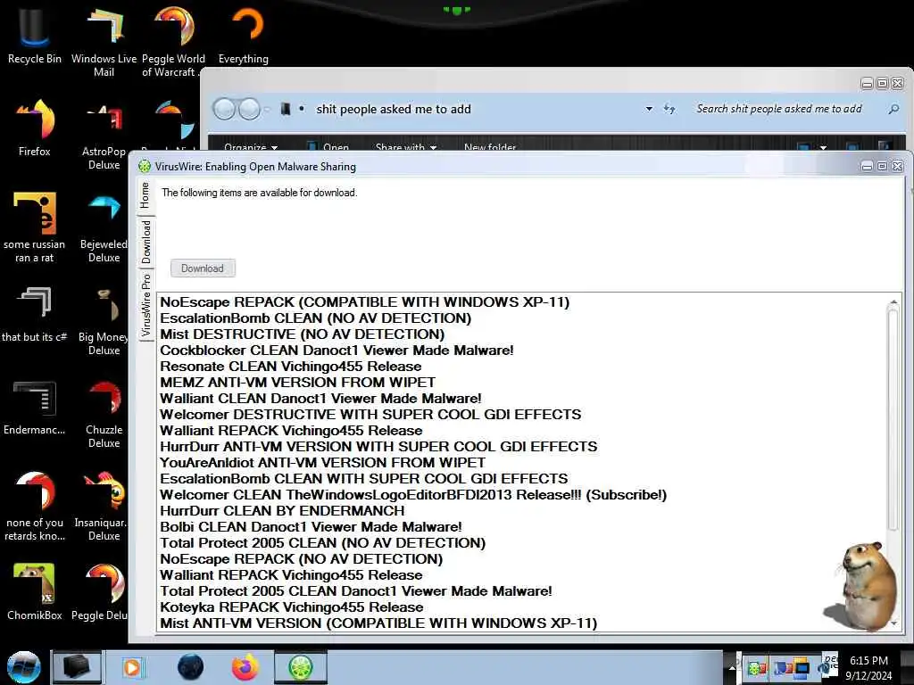This screenshot has width=914, height=685.
Task: Select 'Welcomer CLEAN TheWindowsLogoEditorBFDI2013 Release' row
Action: pyautogui.click(x=413, y=494)
